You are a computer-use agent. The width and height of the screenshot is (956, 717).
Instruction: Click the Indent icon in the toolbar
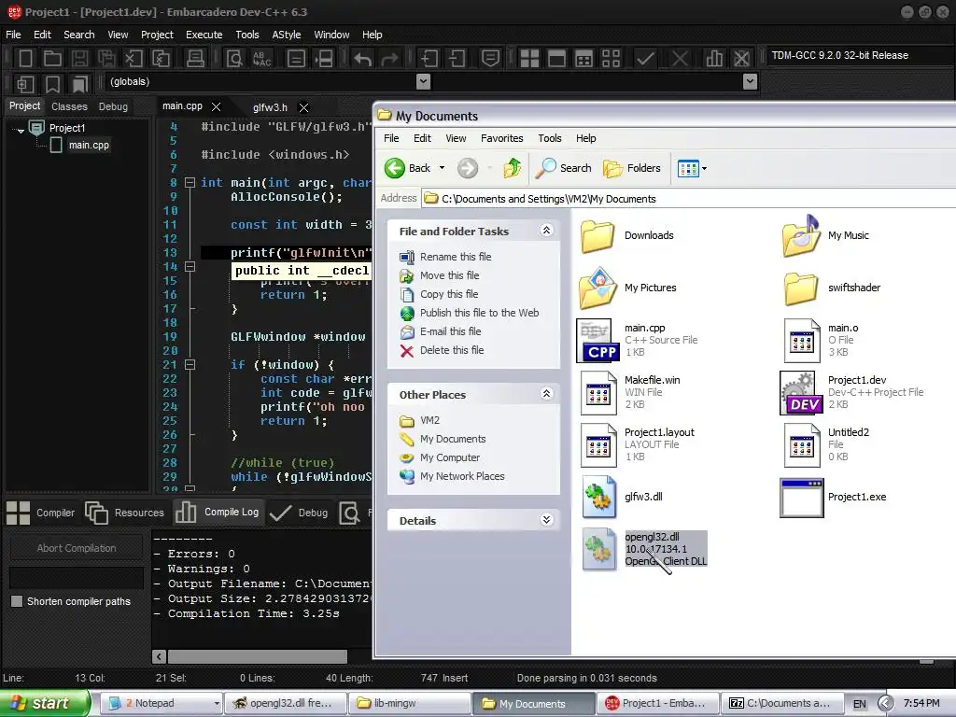(x=429, y=59)
